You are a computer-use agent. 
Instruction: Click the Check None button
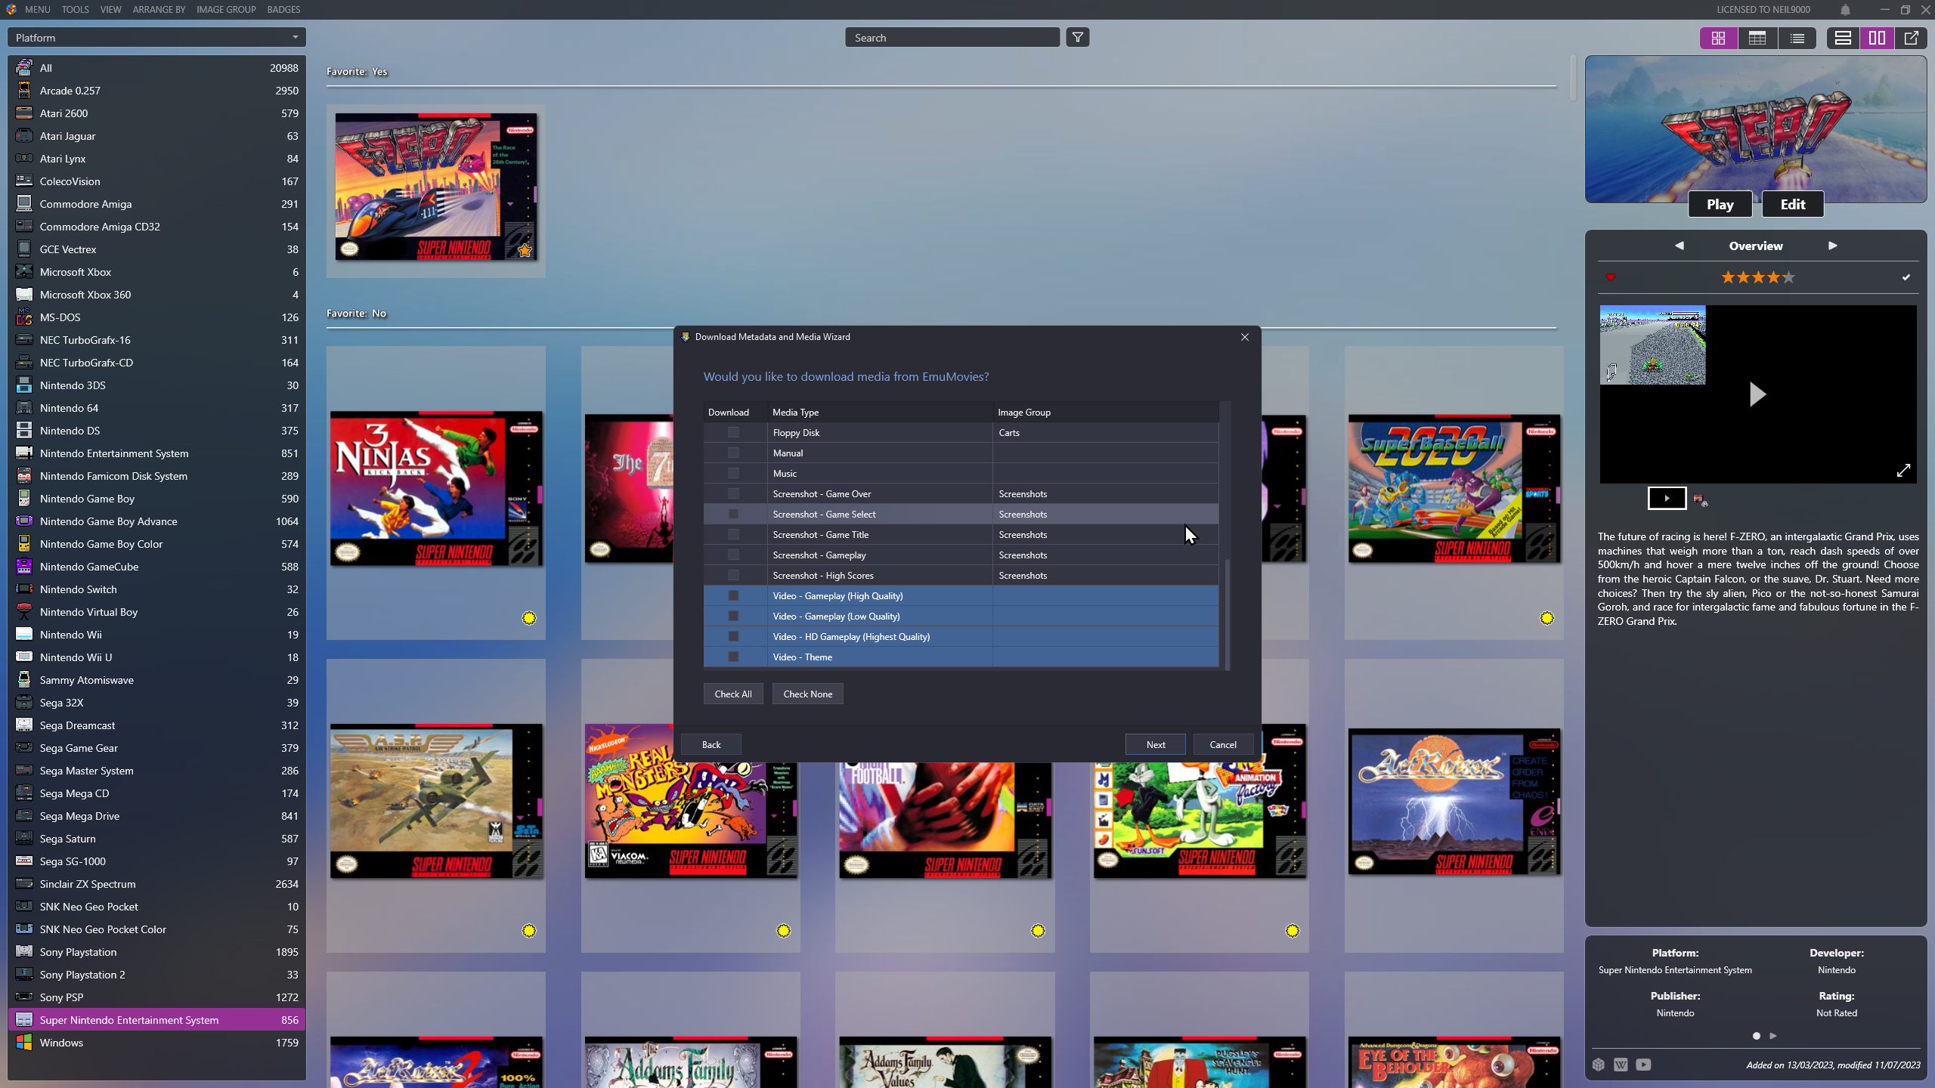pyautogui.click(x=808, y=694)
